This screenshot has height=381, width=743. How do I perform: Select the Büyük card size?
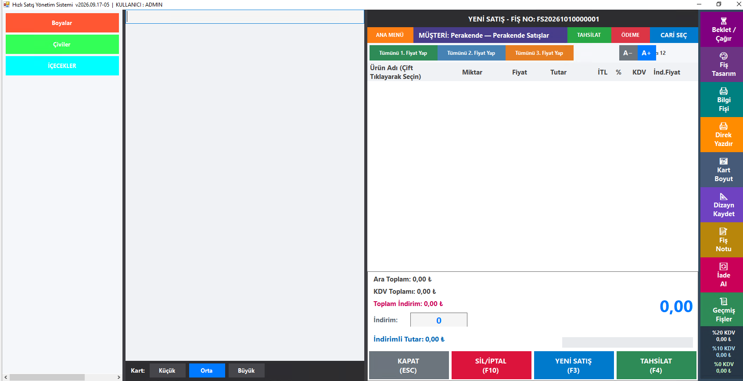[246, 370]
